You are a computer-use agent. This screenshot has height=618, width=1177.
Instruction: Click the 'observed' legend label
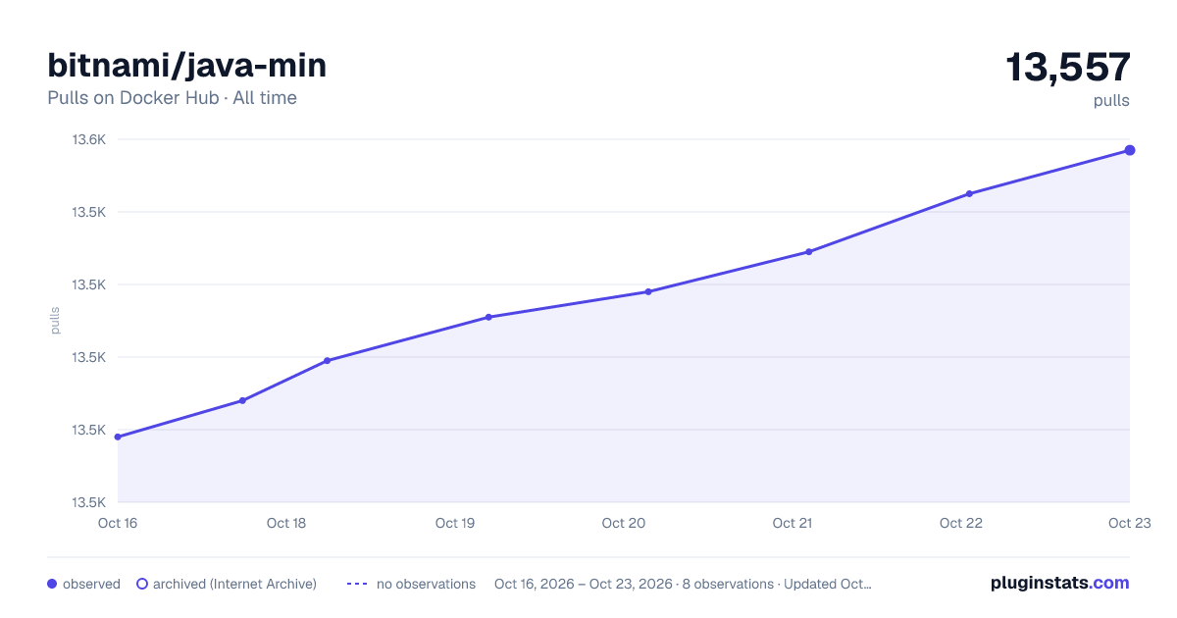[x=91, y=584]
